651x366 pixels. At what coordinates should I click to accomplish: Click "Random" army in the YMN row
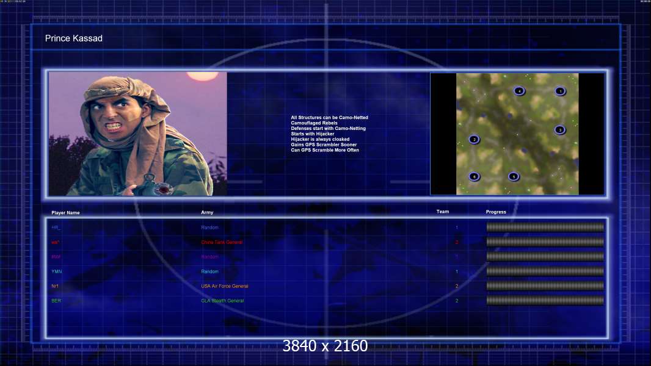pos(209,271)
